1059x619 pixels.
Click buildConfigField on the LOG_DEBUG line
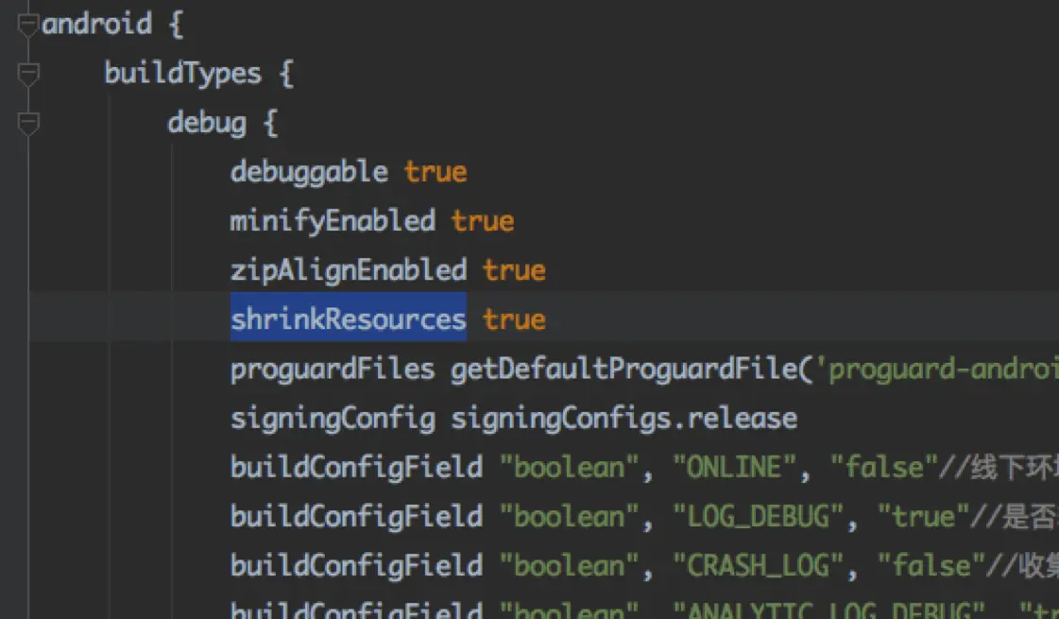[x=356, y=516]
